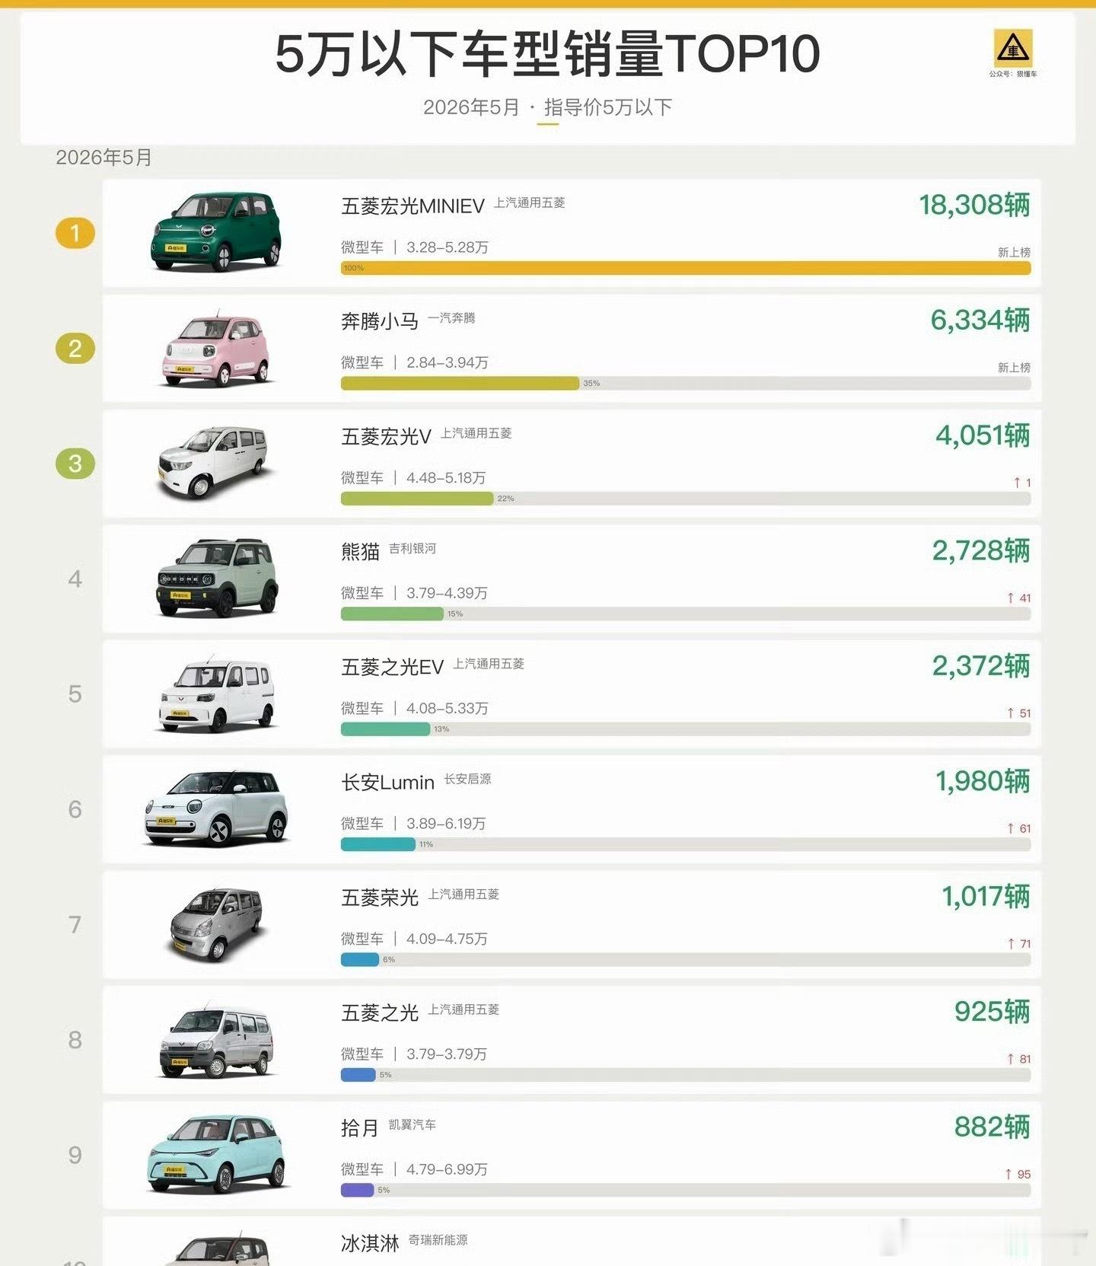Screen dimensions: 1096x1266
Task: Select the 2026年5月 date filter
Action: [x=471, y=107]
